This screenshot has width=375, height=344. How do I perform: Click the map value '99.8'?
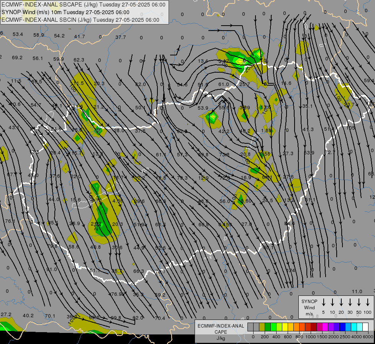[x=116, y=318]
